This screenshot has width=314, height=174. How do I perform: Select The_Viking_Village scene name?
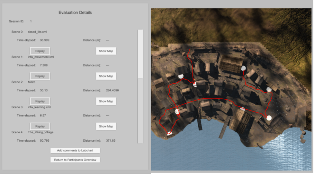point(40,132)
